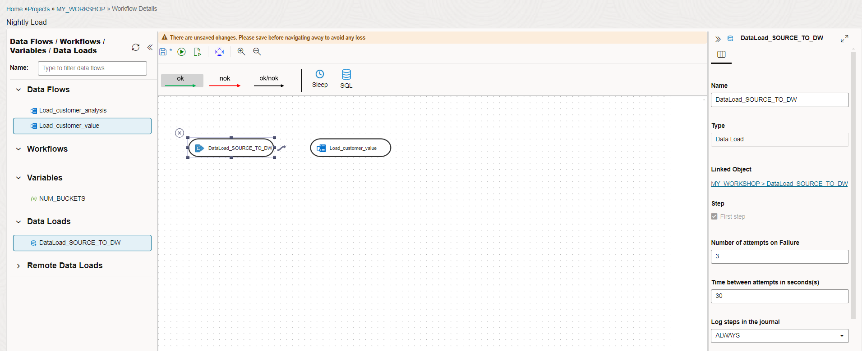Open Log steps in the journal dropdown
862x351 pixels.
coord(779,336)
